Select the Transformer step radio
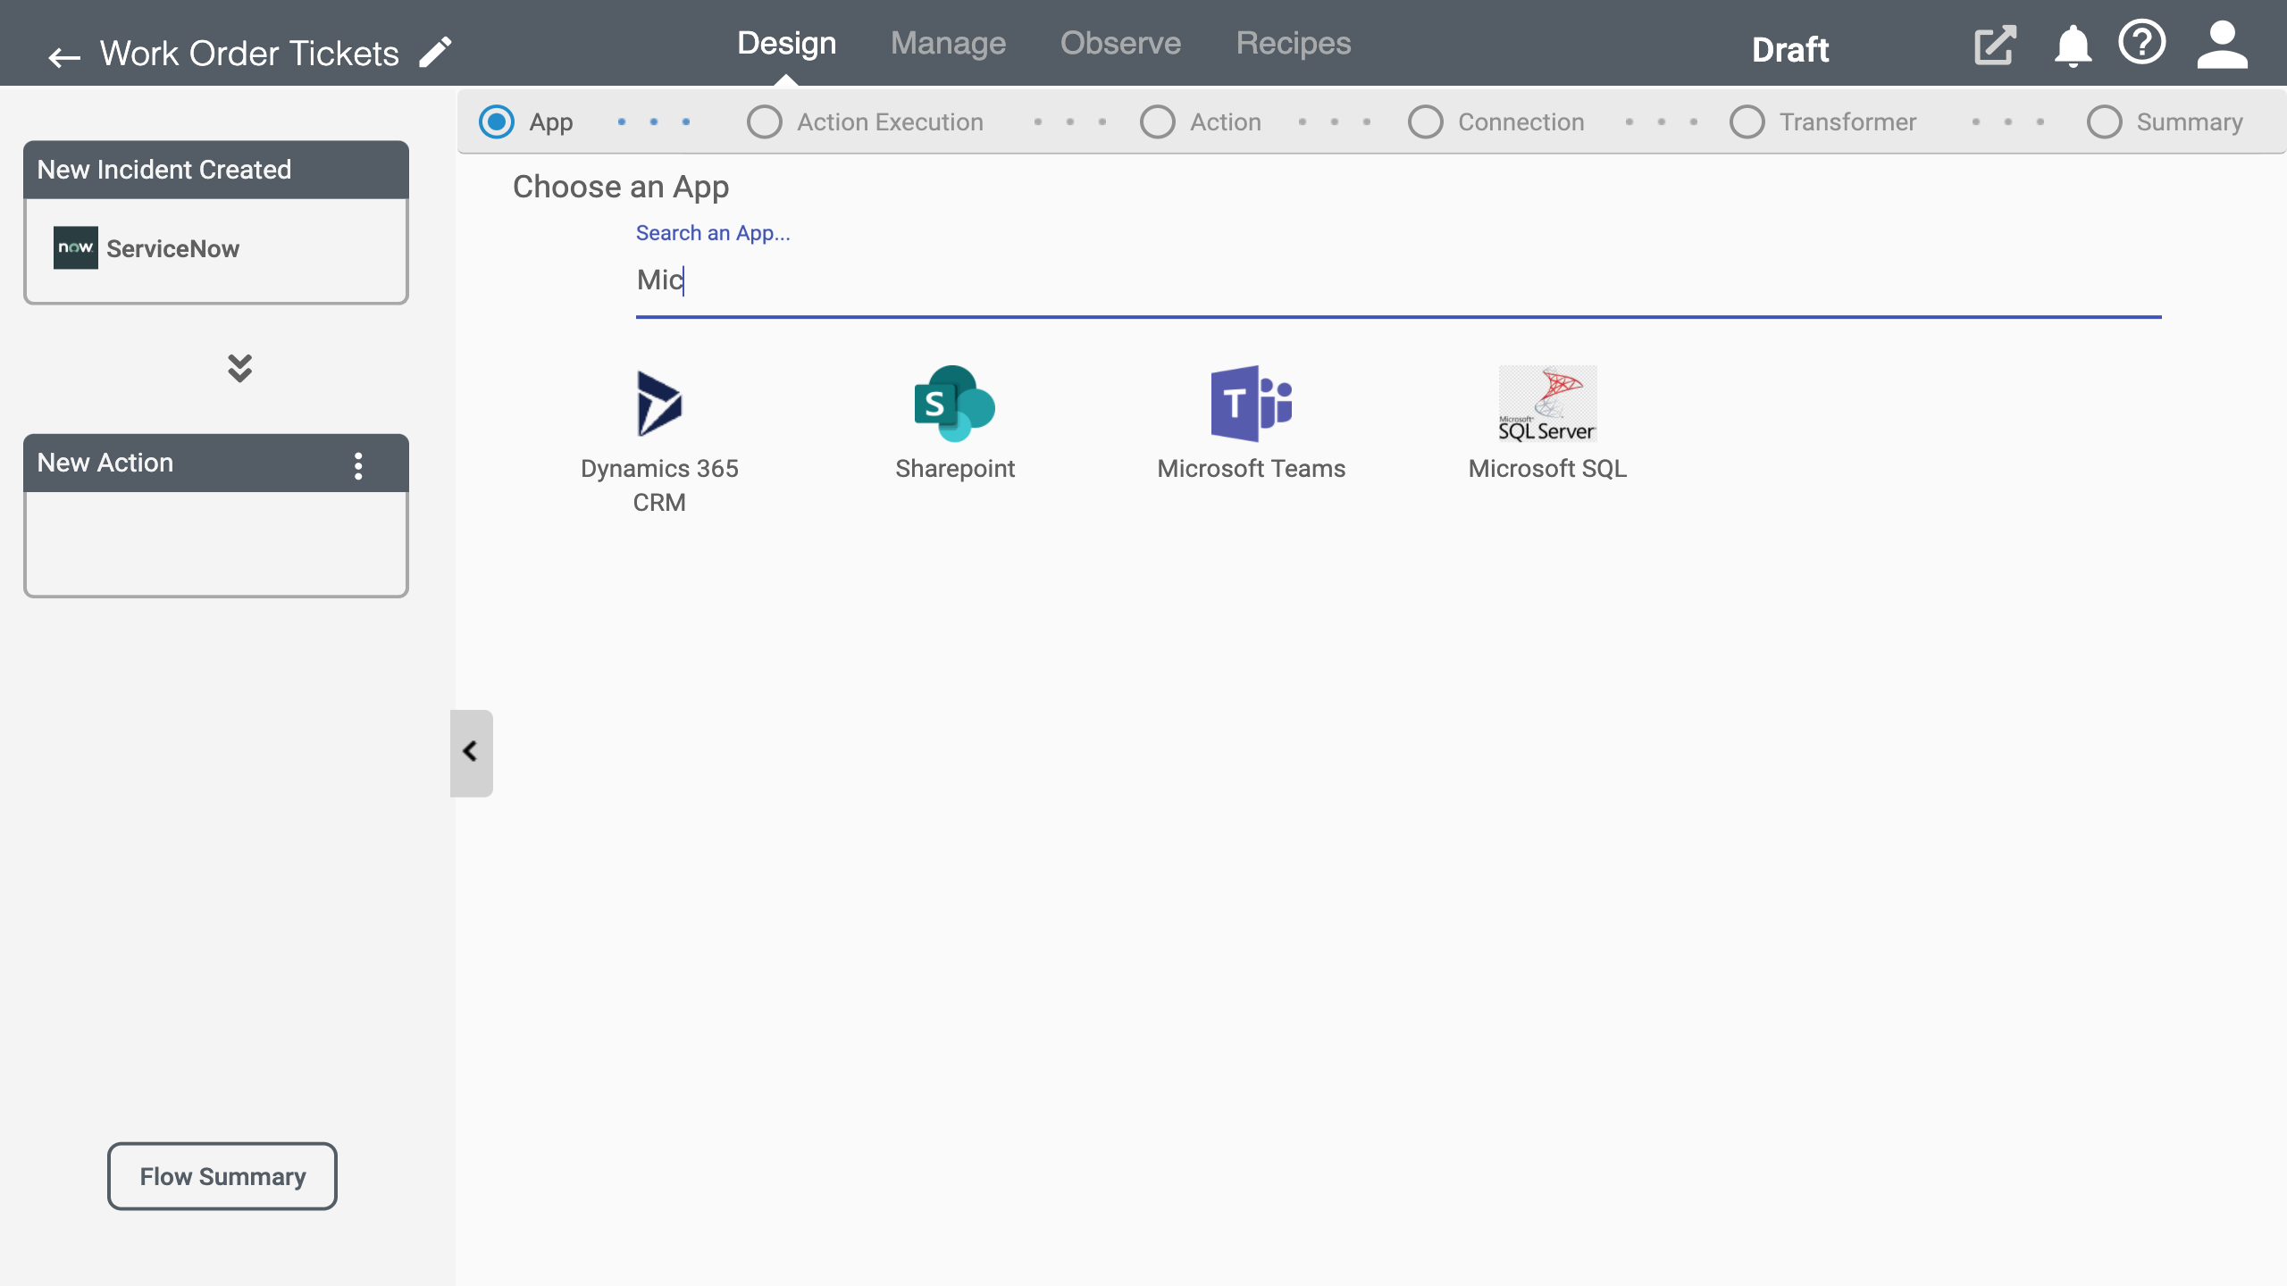 pos(1747,121)
